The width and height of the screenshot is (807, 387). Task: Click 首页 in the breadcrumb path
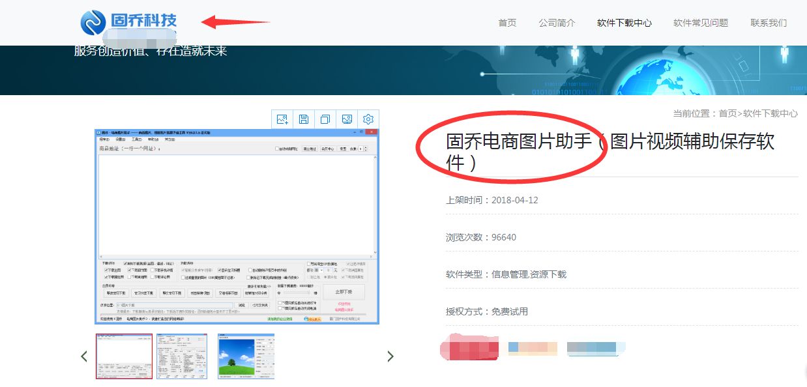727,113
